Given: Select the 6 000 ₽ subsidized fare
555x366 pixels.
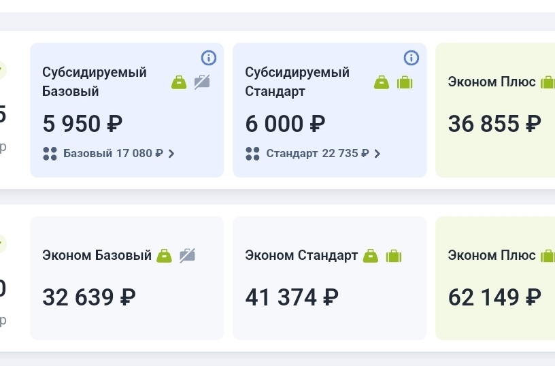Looking at the screenshot, I should tap(285, 124).
